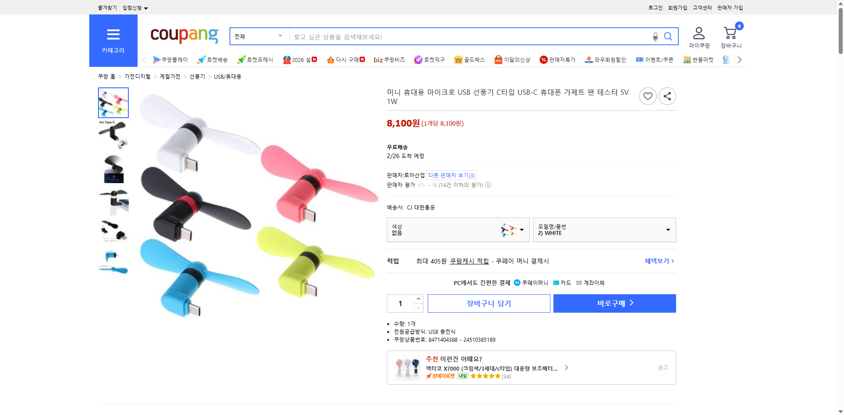Click the 바로구매 purchase button
Image resolution: width=844 pixels, height=415 pixels.
point(614,303)
